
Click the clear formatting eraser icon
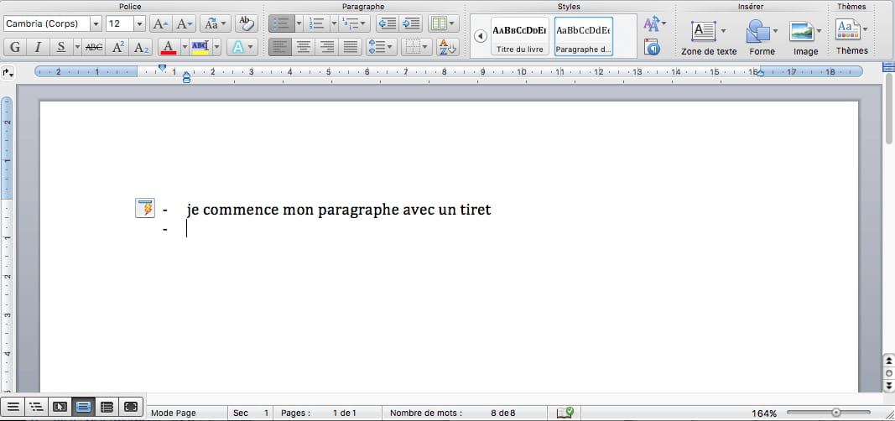246,23
